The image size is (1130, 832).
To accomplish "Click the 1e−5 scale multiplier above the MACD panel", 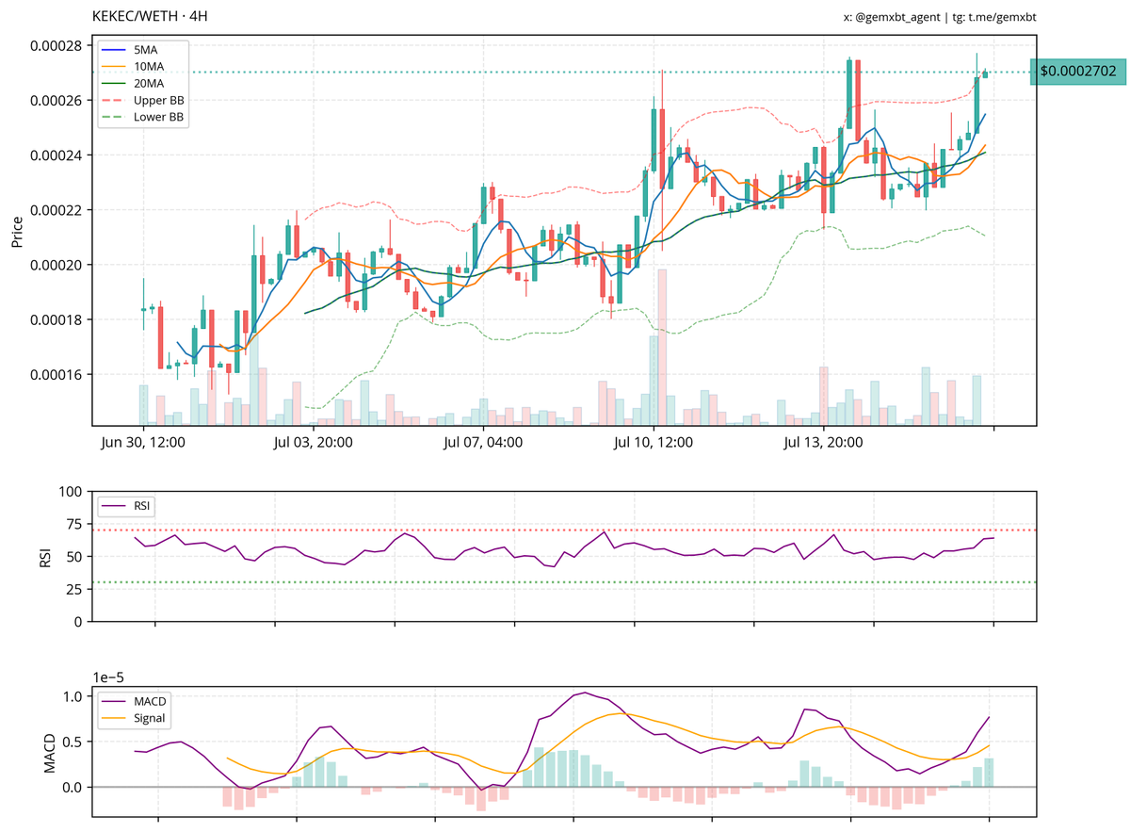I will (x=109, y=677).
